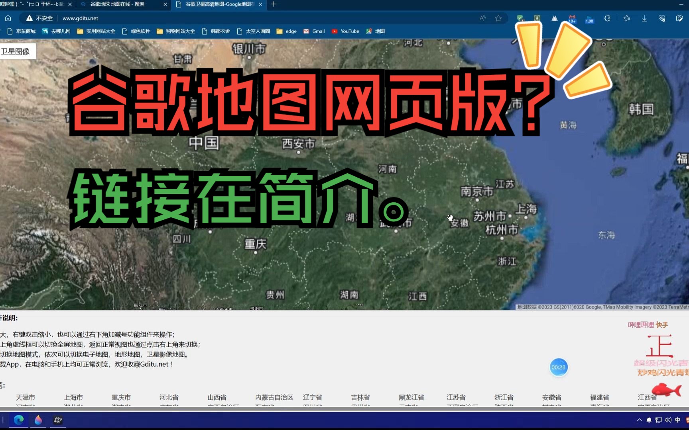Viewport: 689px width, 430px height.
Task: Click the 上海市 city link
Action: point(73,397)
